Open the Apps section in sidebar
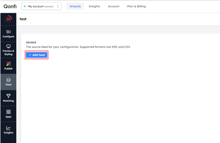Viewport: 220px width, 143px height. (x=8, y=114)
